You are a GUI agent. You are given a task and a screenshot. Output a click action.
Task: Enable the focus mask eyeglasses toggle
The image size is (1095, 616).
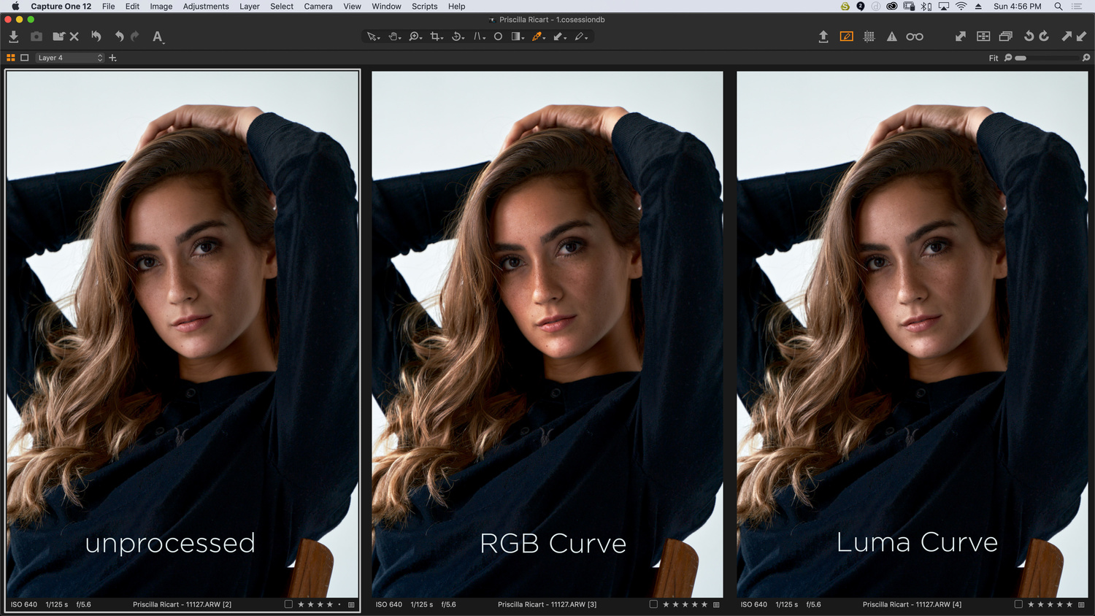coord(915,36)
